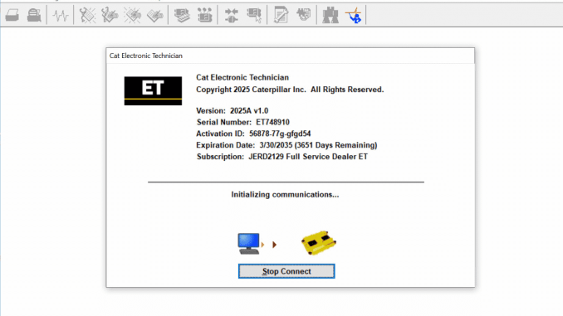Click the document with pencil toolbar icon
The width and height of the screenshot is (563, 316).
pyautogui.click(x=281, y=16)
